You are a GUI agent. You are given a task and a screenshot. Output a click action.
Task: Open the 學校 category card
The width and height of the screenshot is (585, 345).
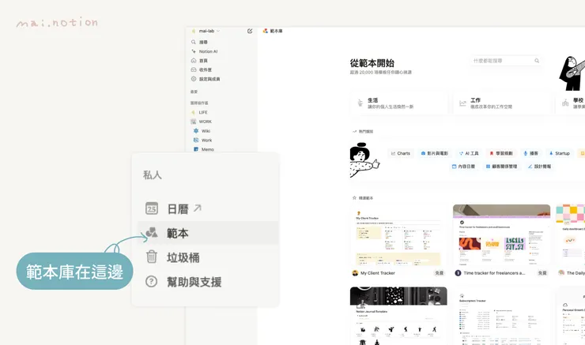pyautogui.click(x=571, y=103)
